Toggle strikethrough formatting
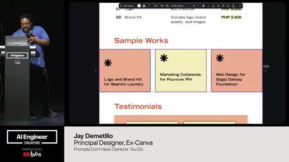This screenshot has height=162, width=289. (x=218, y=6)
